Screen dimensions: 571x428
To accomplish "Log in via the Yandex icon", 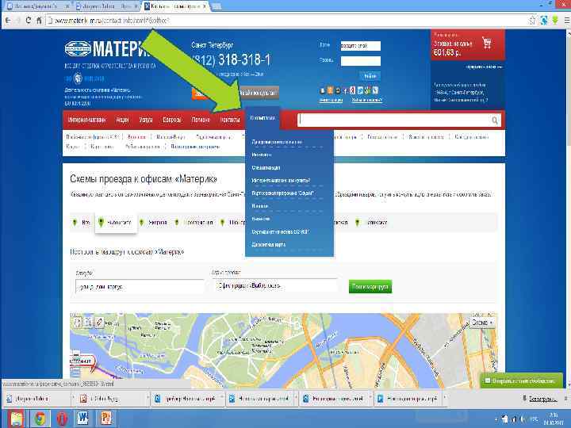I will 352,90.
